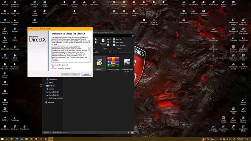Open Task View on taskbar

click(x=12, y=139)
